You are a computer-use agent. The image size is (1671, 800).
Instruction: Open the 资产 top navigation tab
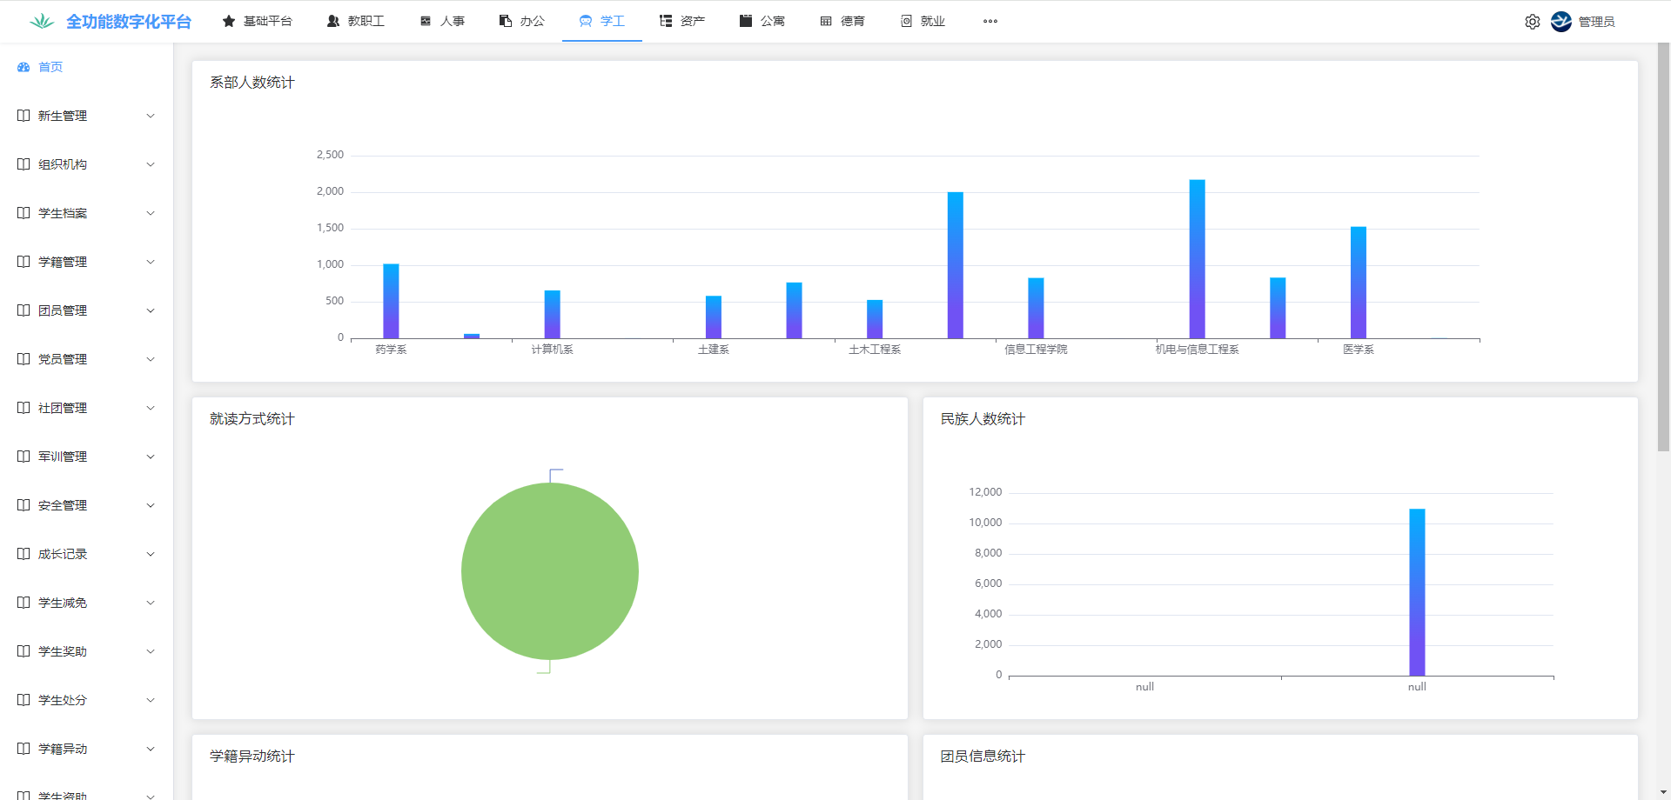tap(682, 22)
